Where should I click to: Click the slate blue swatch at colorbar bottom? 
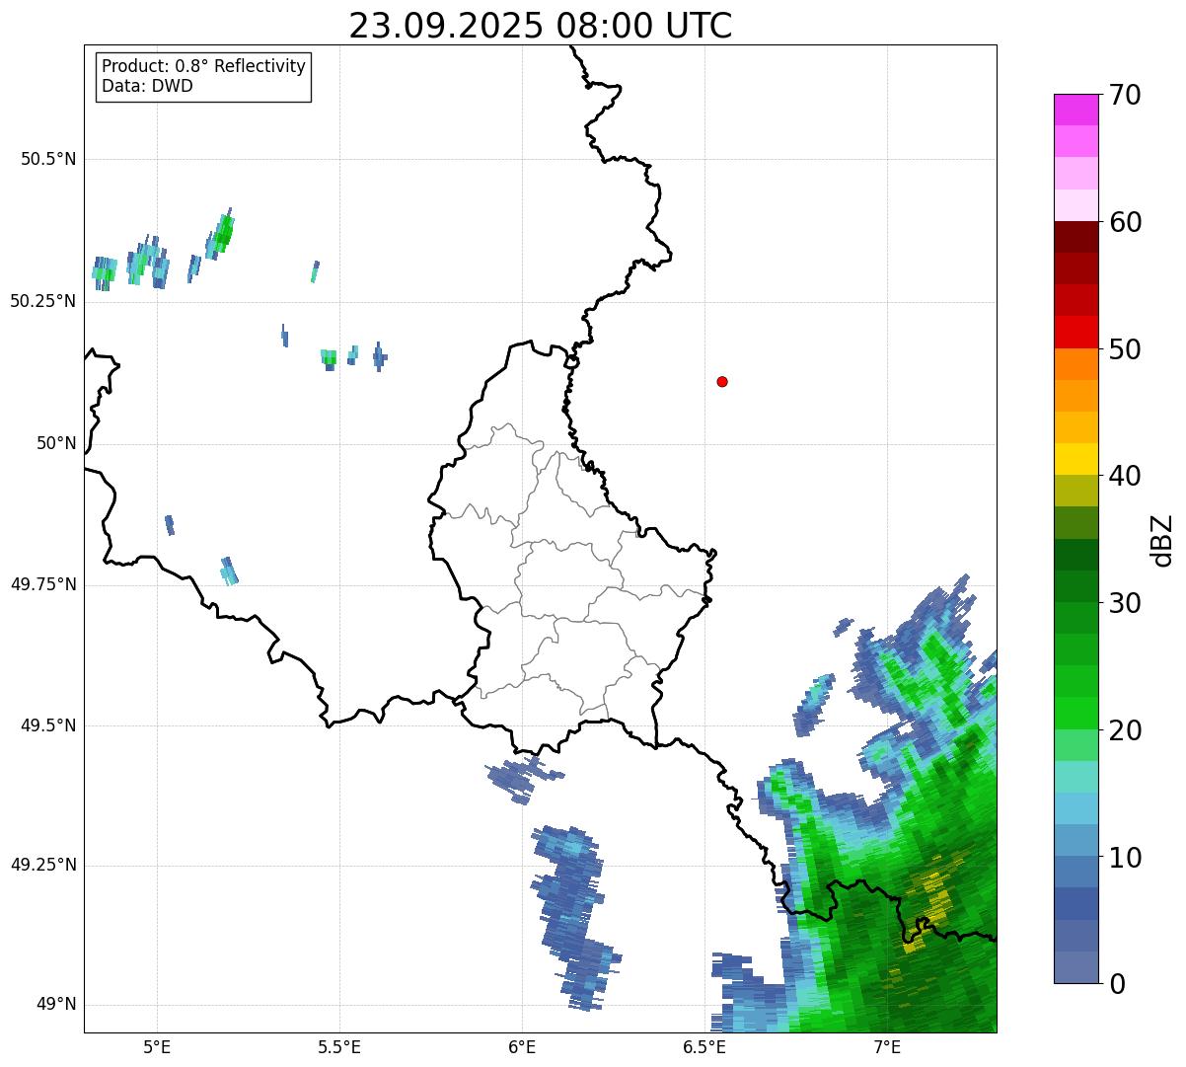pos(1075,966)
